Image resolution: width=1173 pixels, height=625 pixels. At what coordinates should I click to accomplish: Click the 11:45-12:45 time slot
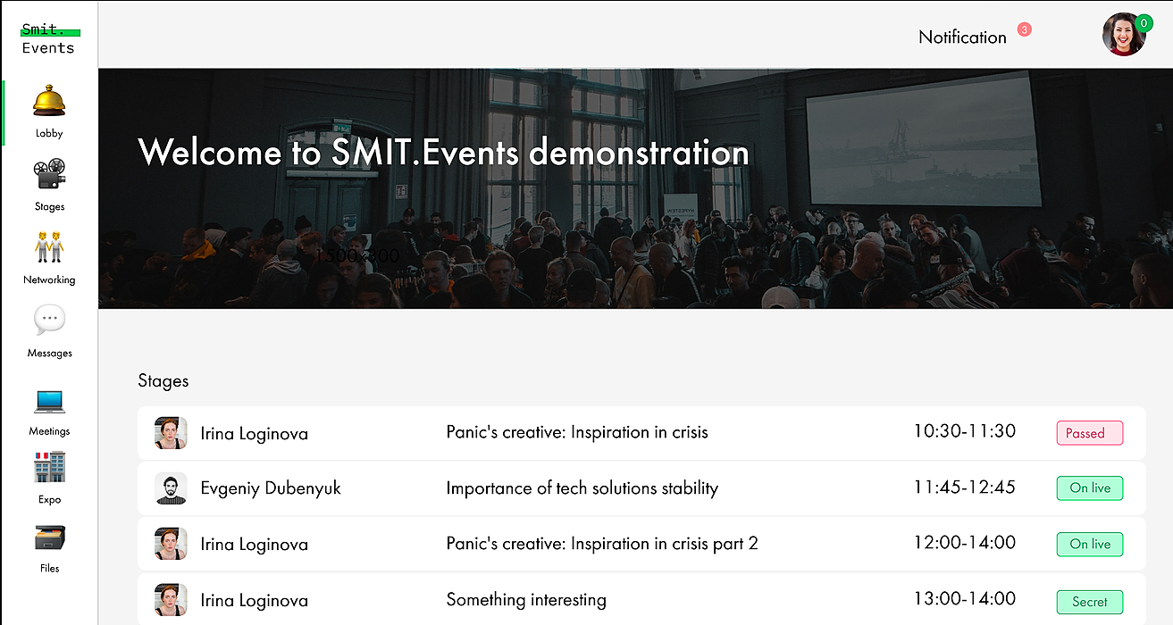(965, 487)
